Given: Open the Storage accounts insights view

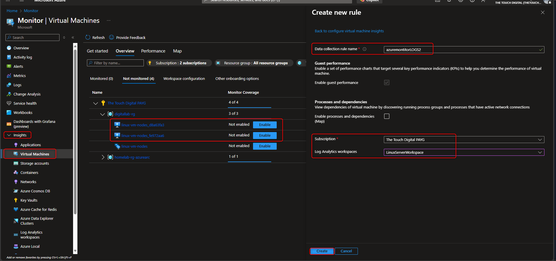Looking at the screenshot, I should pyautogui.click(x=34, y=163).
